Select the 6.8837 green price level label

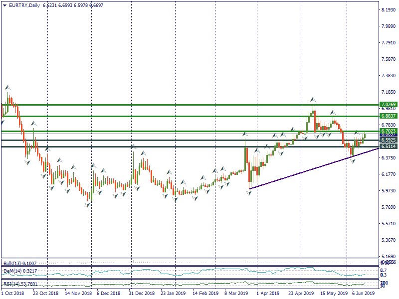coord(388,116)
